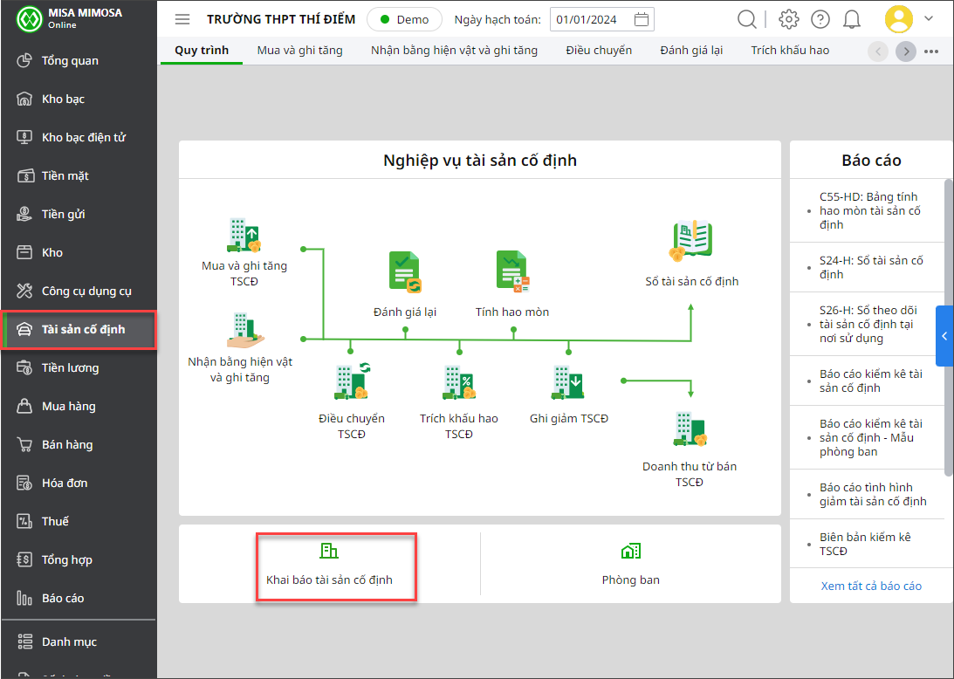Open the settings gear in header

point(789,19)
